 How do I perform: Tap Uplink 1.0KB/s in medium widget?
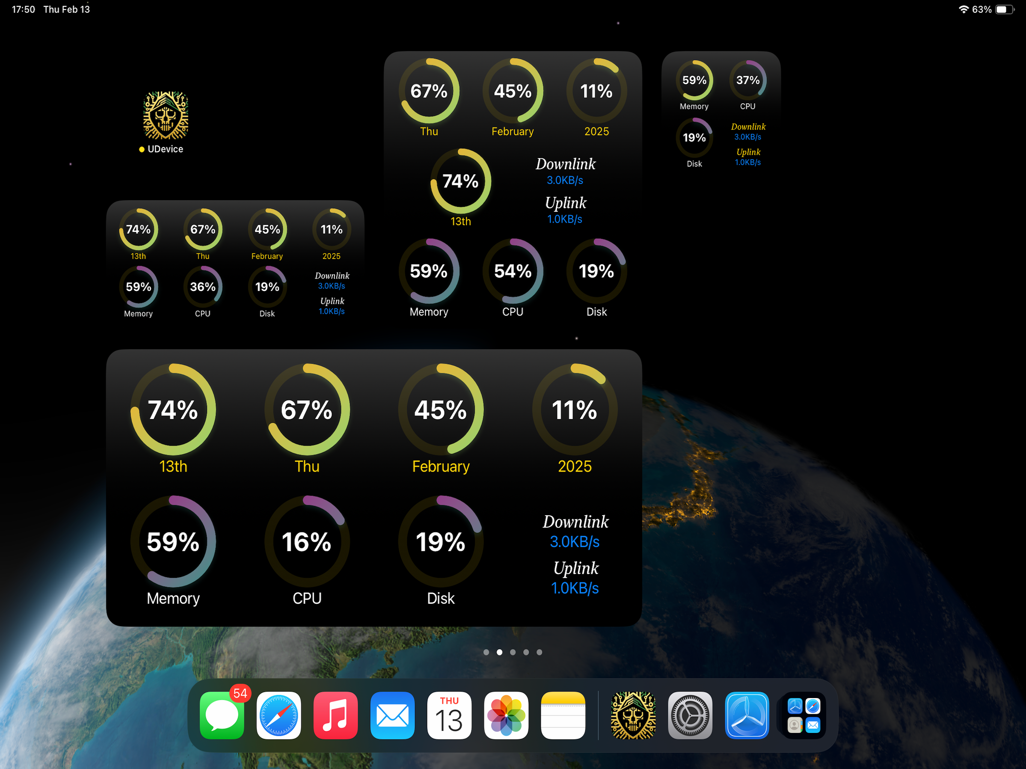click(x=332, y=306)
